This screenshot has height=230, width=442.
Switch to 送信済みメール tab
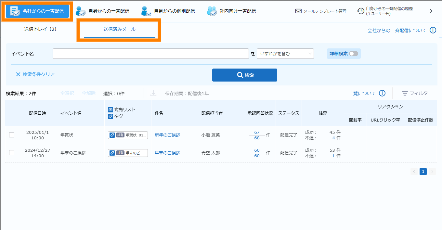[119, 29]
